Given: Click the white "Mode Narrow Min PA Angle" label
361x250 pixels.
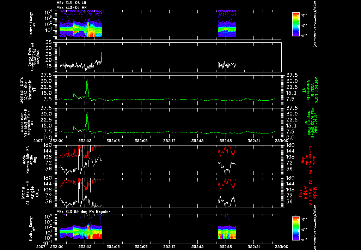Looking at the screenshot, I should tap(29, 160).
